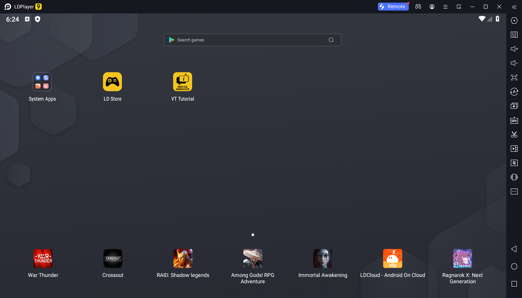The image size is (522, 298).
Task: Click the Remote button
Action: [393, 6]
